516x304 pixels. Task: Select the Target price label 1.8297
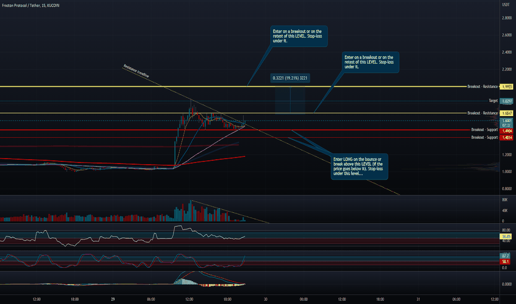coord(506,101)
